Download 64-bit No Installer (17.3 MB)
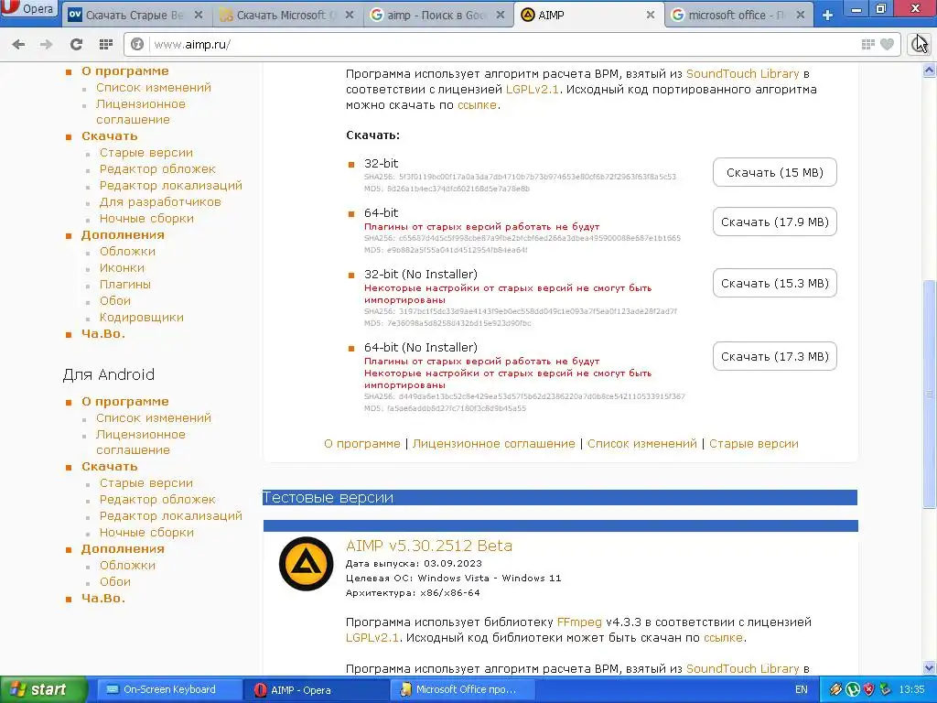The height and width of the screenshot is (703, 937). click(774, 357)
